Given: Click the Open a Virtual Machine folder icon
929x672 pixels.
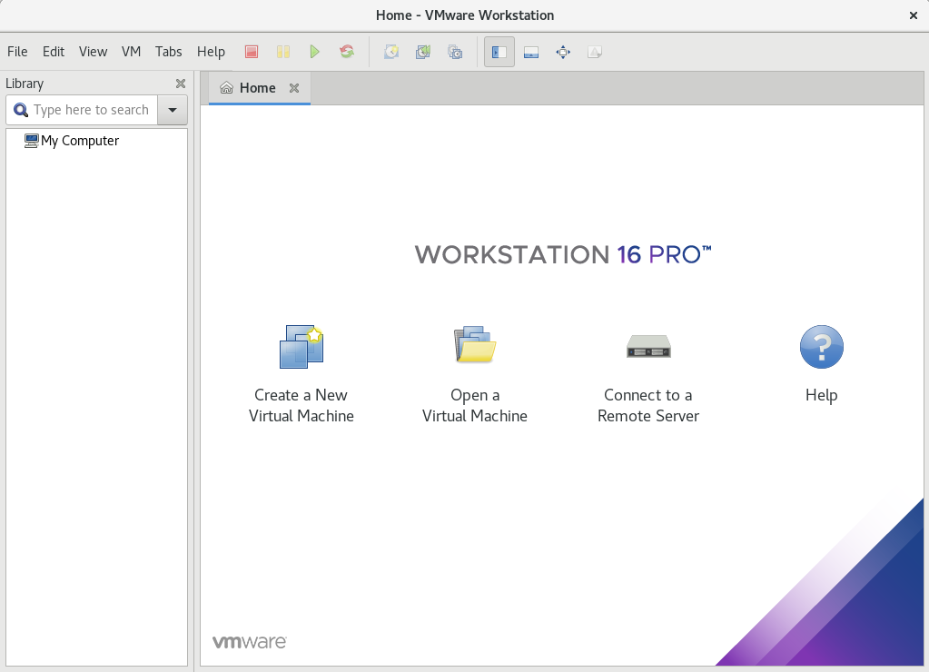Looking at the screenshot, I should [475, 345].
